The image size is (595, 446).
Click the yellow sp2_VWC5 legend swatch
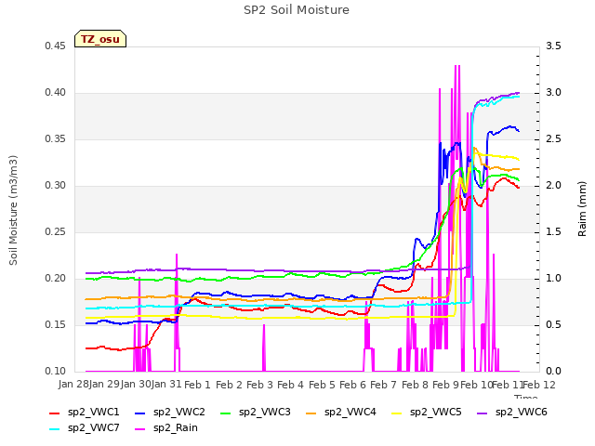tap(397, 413)
